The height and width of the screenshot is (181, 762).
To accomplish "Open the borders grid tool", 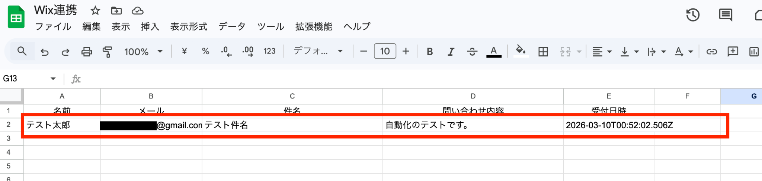I will point(543,52).
